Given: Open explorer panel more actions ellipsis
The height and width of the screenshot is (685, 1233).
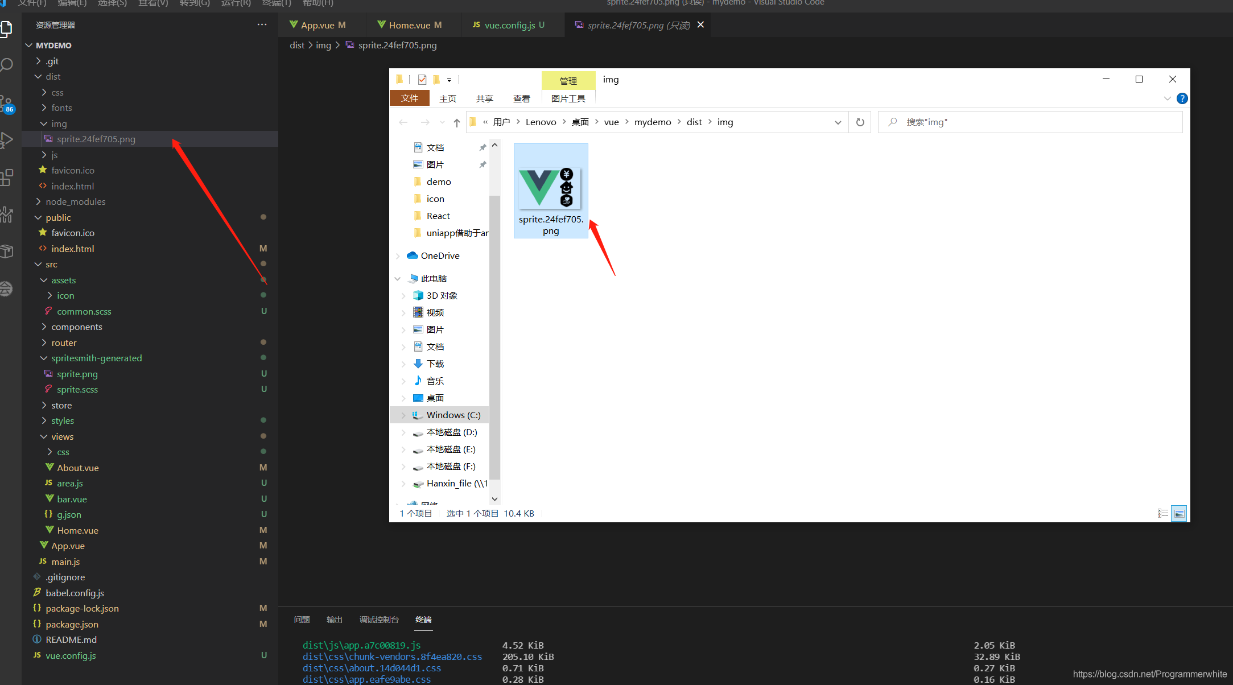Looking at the screenshot, I should 262,24.
